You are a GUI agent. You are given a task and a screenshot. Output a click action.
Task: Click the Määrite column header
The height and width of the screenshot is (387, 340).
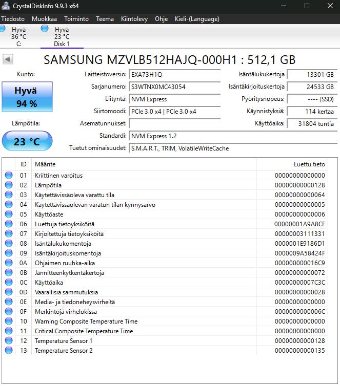point(144,164)
